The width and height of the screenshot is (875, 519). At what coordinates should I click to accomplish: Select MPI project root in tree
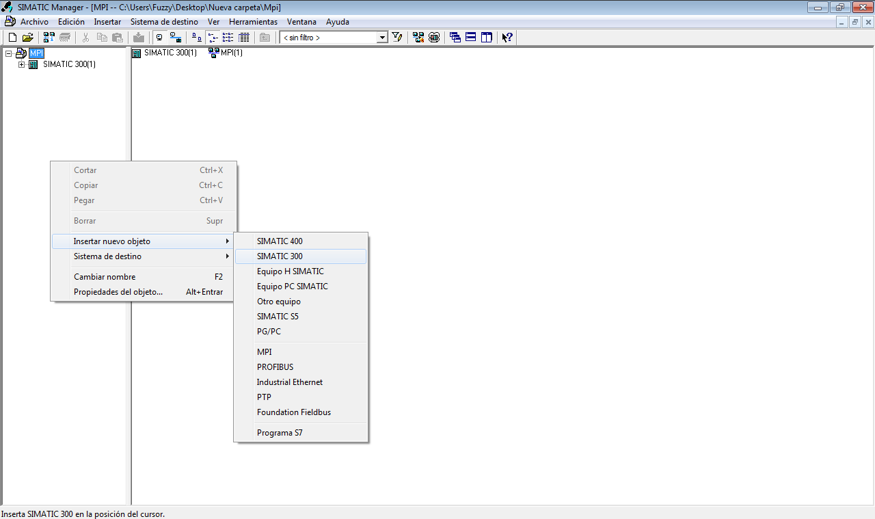[36, 53]
